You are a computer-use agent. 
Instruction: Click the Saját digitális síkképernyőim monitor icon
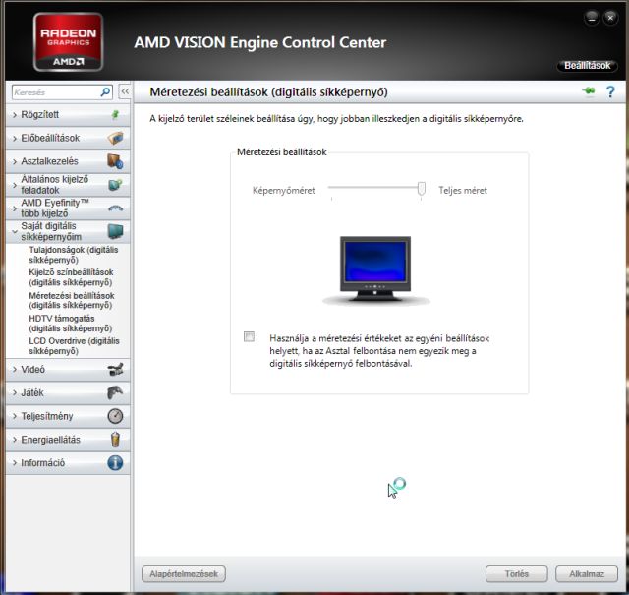116,231
